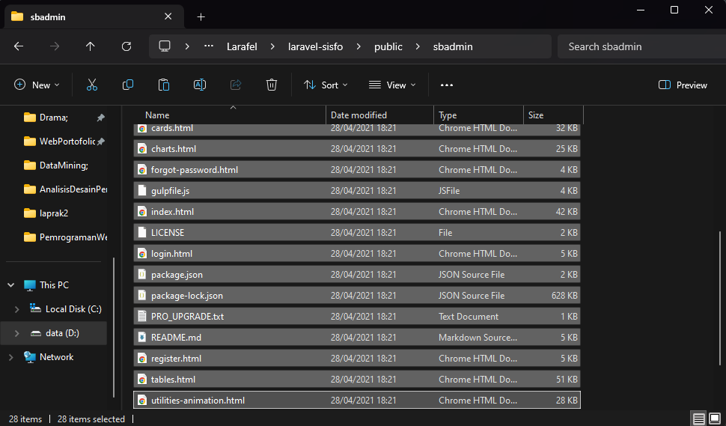This screenshot has width=726, height=426.
Task: Click the Copy icon in toolbar
Action: tap(128, 85)
